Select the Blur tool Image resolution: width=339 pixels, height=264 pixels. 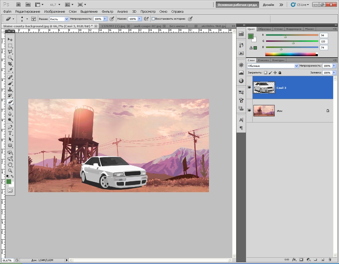(10, 114)
